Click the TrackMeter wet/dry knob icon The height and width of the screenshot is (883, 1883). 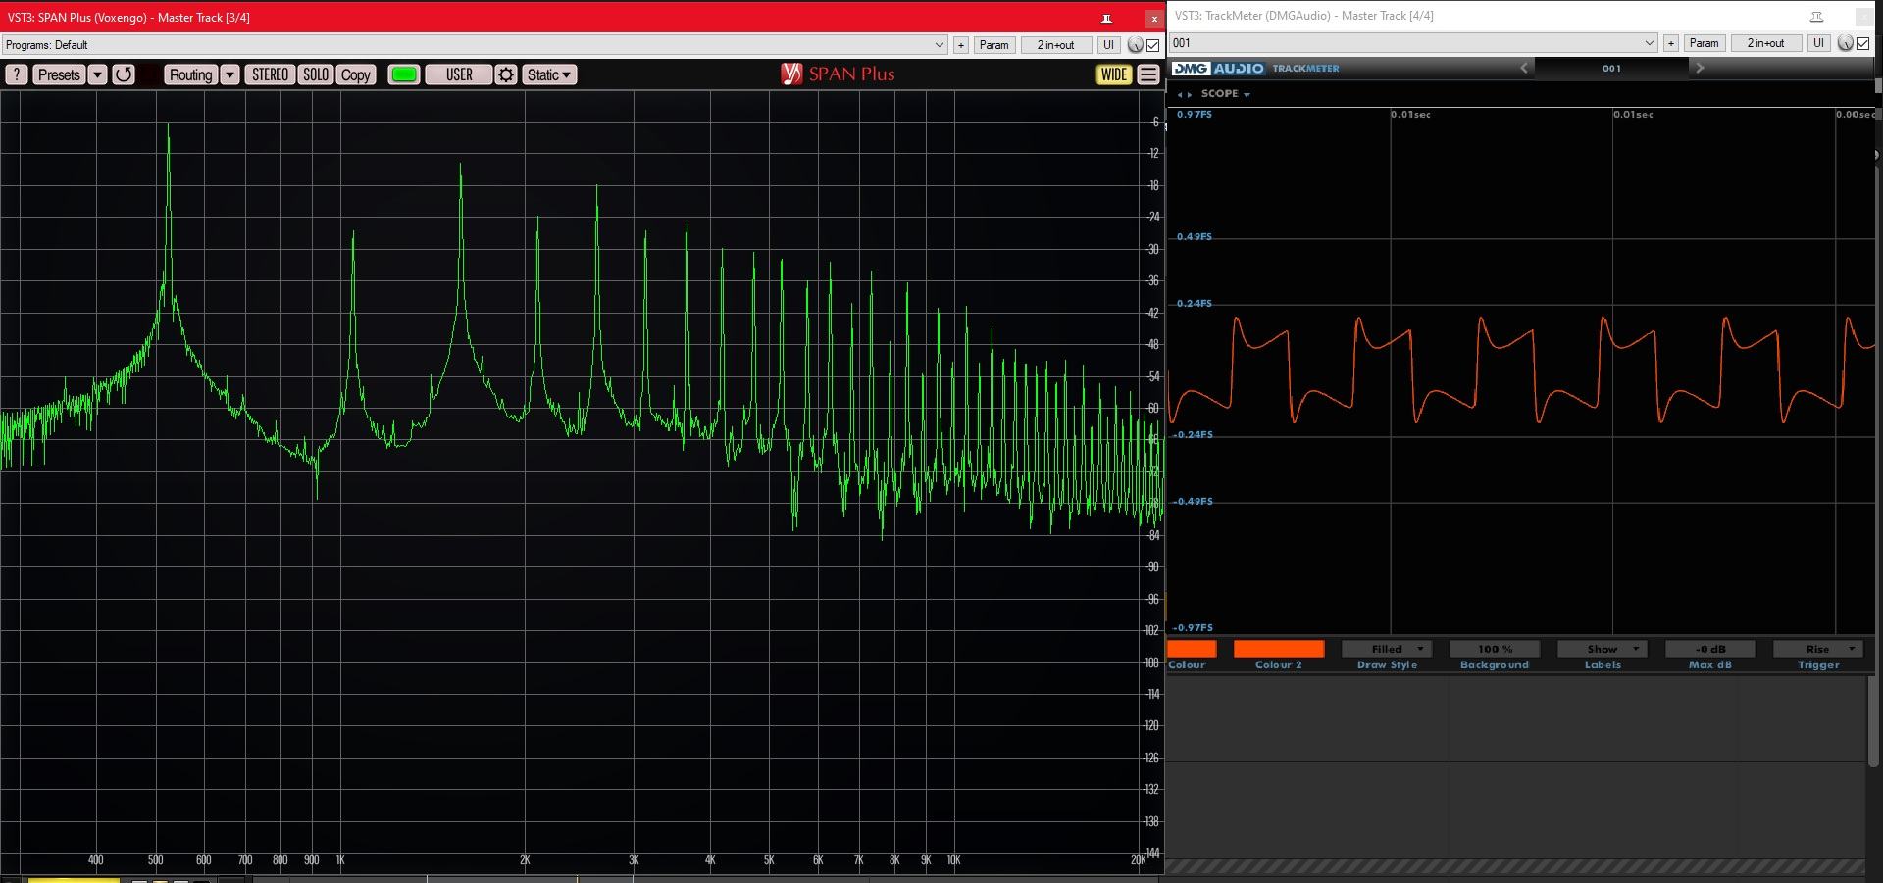[x=1845, y=43]
